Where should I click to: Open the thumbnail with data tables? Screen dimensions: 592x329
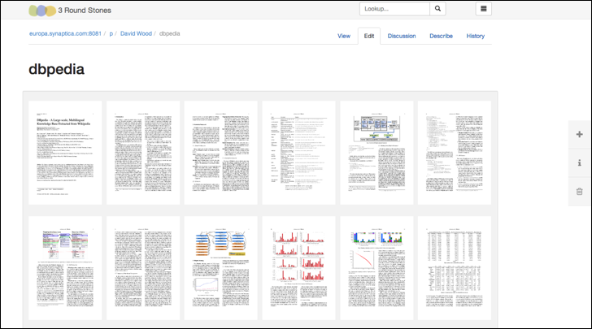pos(455,268)
